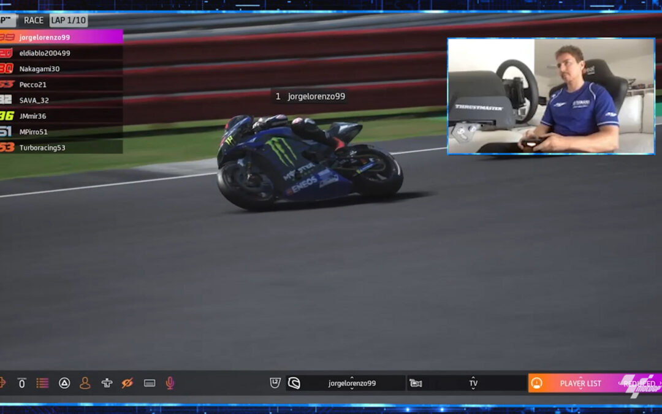Open the jorgelorenzo99 rider selector in bottom bar

[x=345, y=383]
